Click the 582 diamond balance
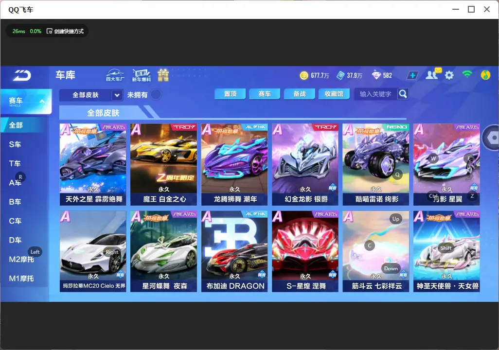Image resolution: width=499 pixels, height=350 pixels. (x=387, y=75)
